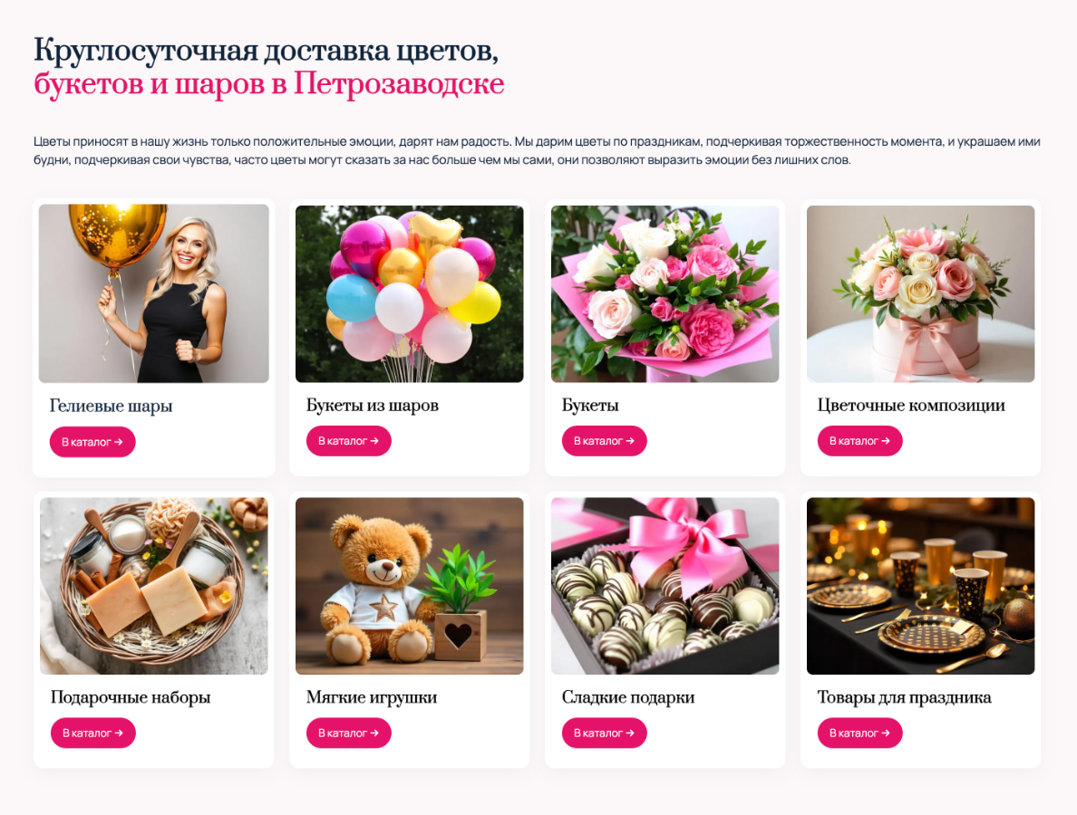The width and height of the screenshot is (1077, 815).
Task: Select the woman with gold balloon image
Action: pos(154,293)
